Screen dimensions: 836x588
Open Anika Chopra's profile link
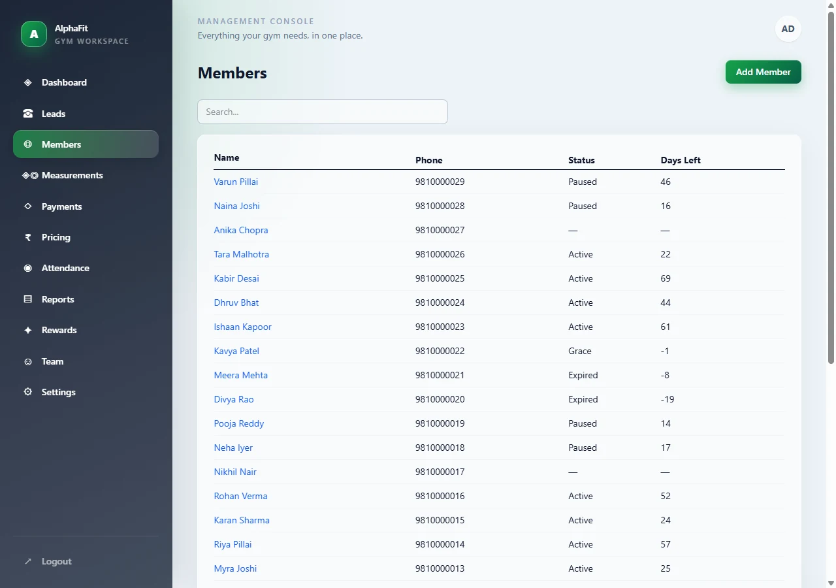241,230
